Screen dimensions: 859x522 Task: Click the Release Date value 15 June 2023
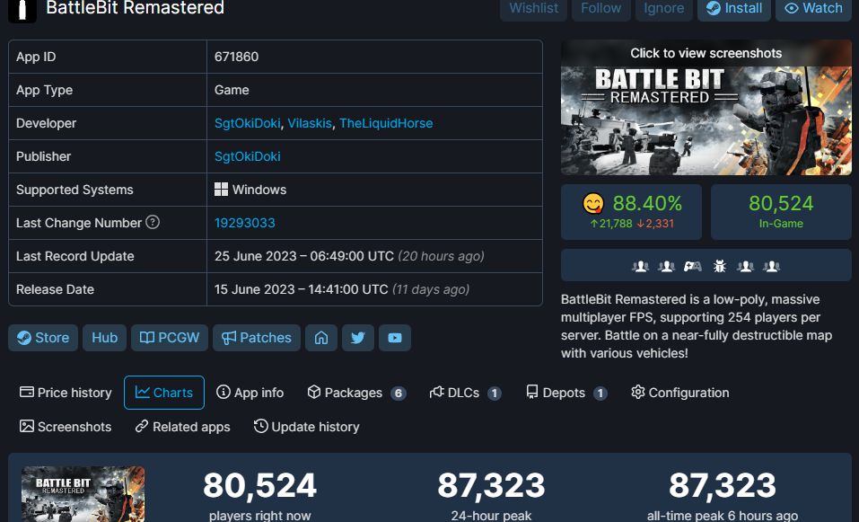[302, 289]
